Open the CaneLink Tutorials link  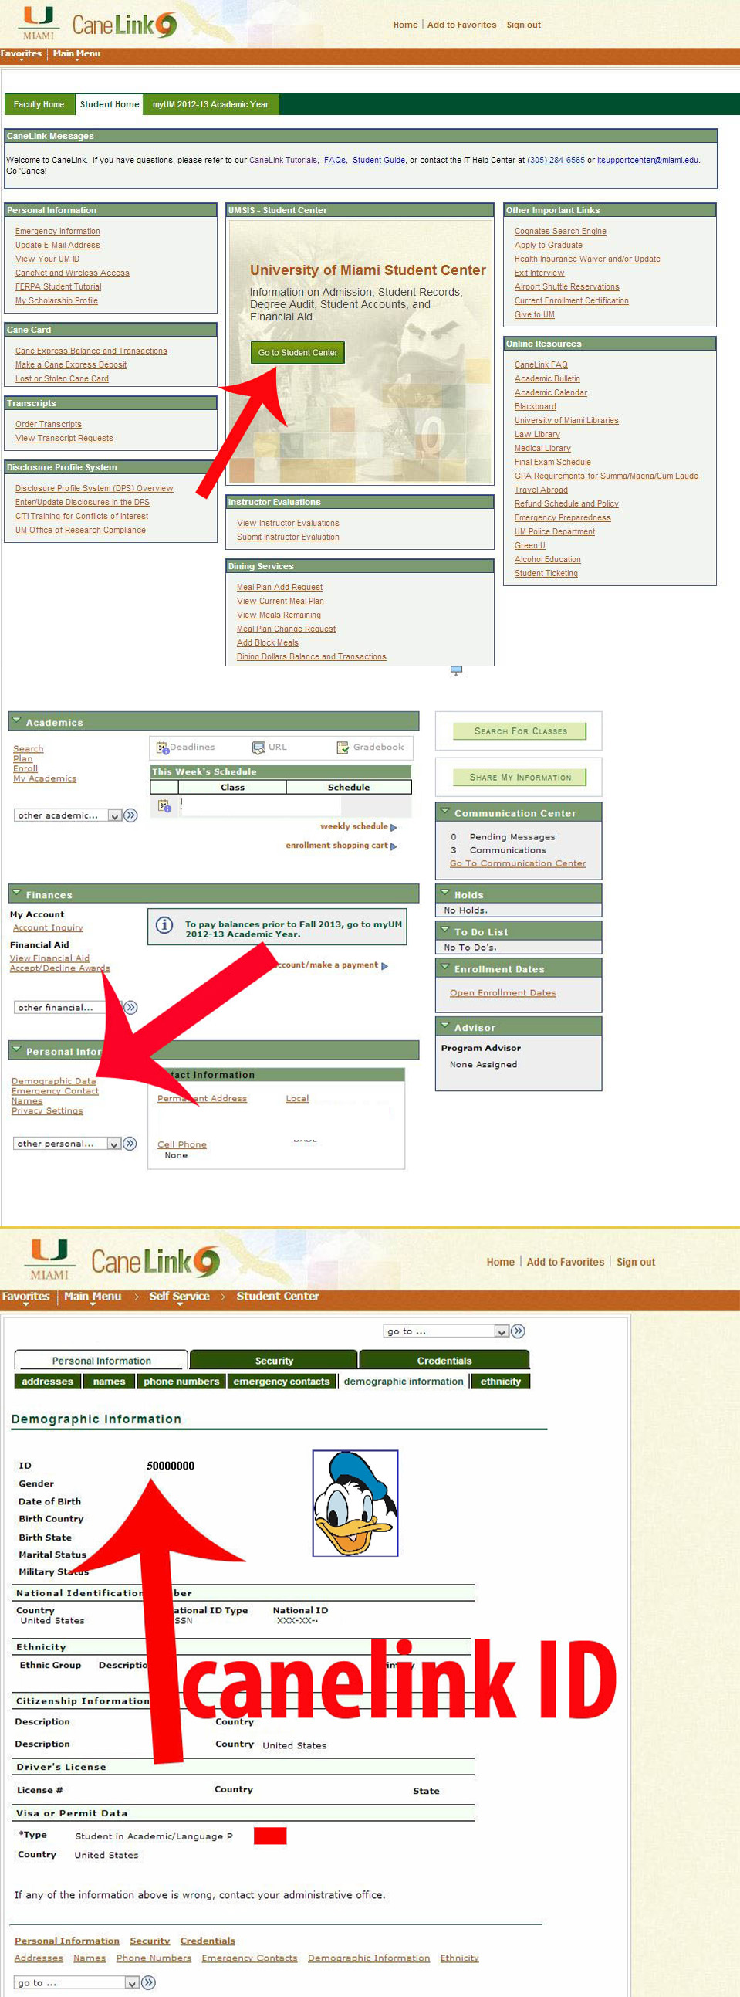click(283, 161)
